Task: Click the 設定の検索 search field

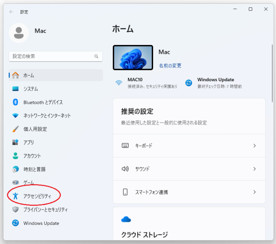Action: coord(52,56)
